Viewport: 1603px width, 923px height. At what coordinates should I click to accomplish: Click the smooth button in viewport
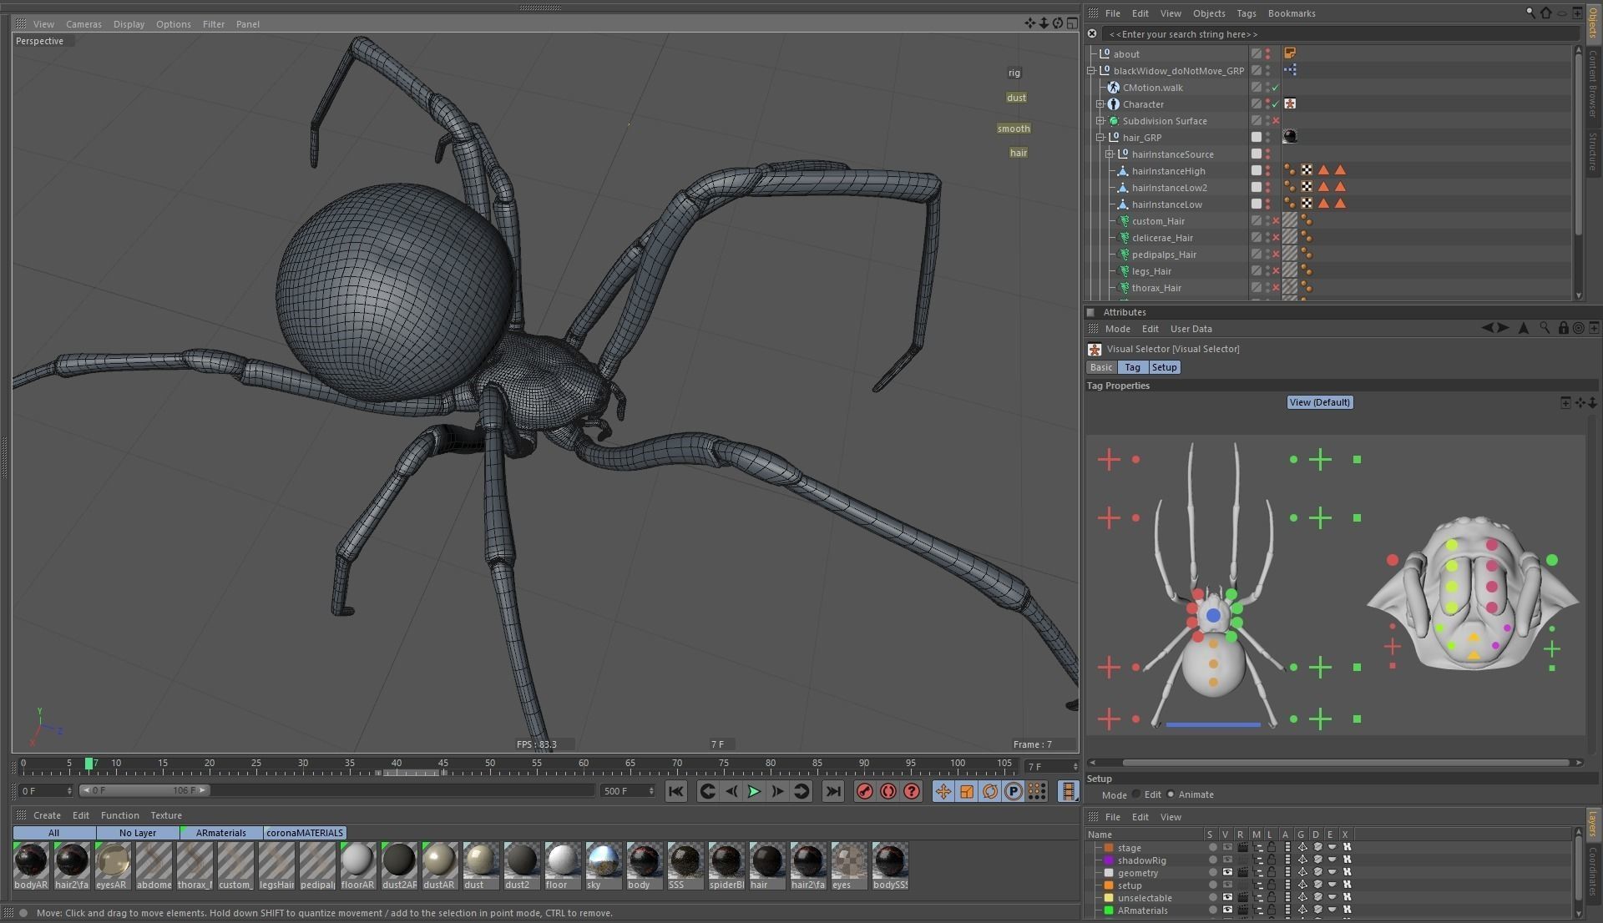(x=1014, y=129)
